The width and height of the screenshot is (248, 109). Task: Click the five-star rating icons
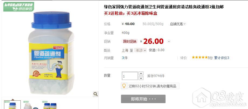(x=199, y=58)
